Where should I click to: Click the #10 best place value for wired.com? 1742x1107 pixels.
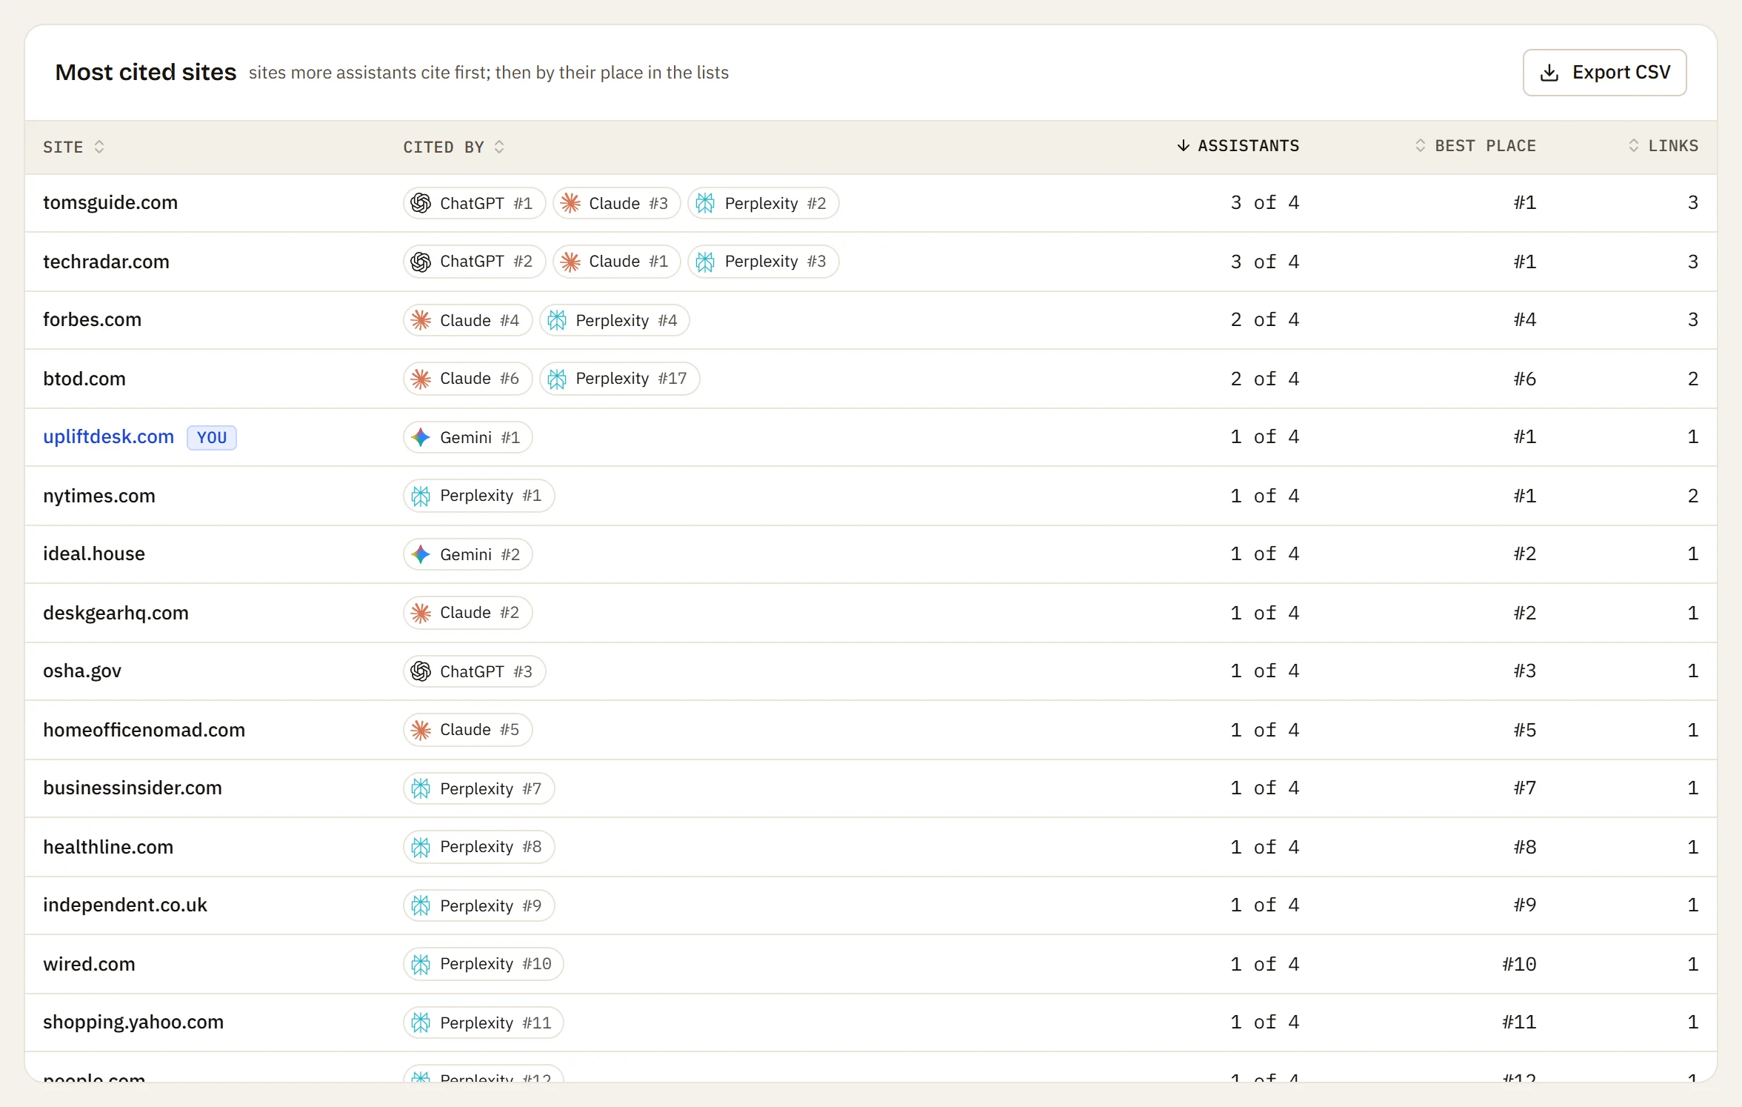click(1518, 964)
